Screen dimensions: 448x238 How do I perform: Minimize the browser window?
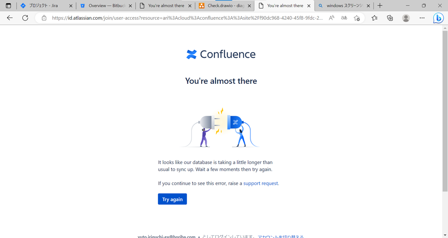tap(408, 6)
